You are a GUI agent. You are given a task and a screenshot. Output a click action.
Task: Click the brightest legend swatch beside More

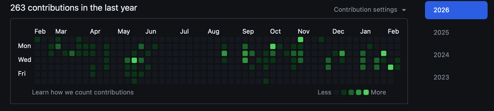click(x=366, y=92)
